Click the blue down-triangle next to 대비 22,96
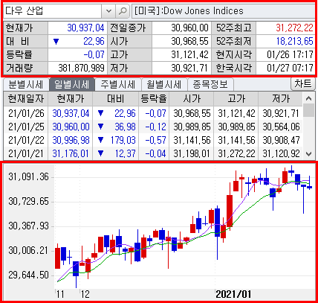Image resolution: width=318 pixels, height=303 pixels. (x=56, y=42)
